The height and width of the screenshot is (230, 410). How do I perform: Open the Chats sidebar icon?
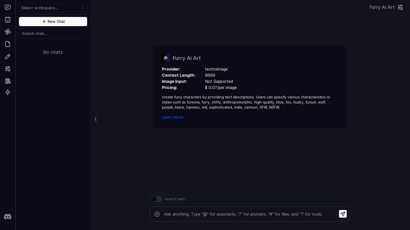tap(8, 7)
